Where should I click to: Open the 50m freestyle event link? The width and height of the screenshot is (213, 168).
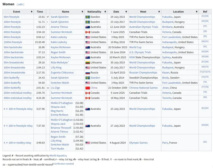tap(11, 17)
